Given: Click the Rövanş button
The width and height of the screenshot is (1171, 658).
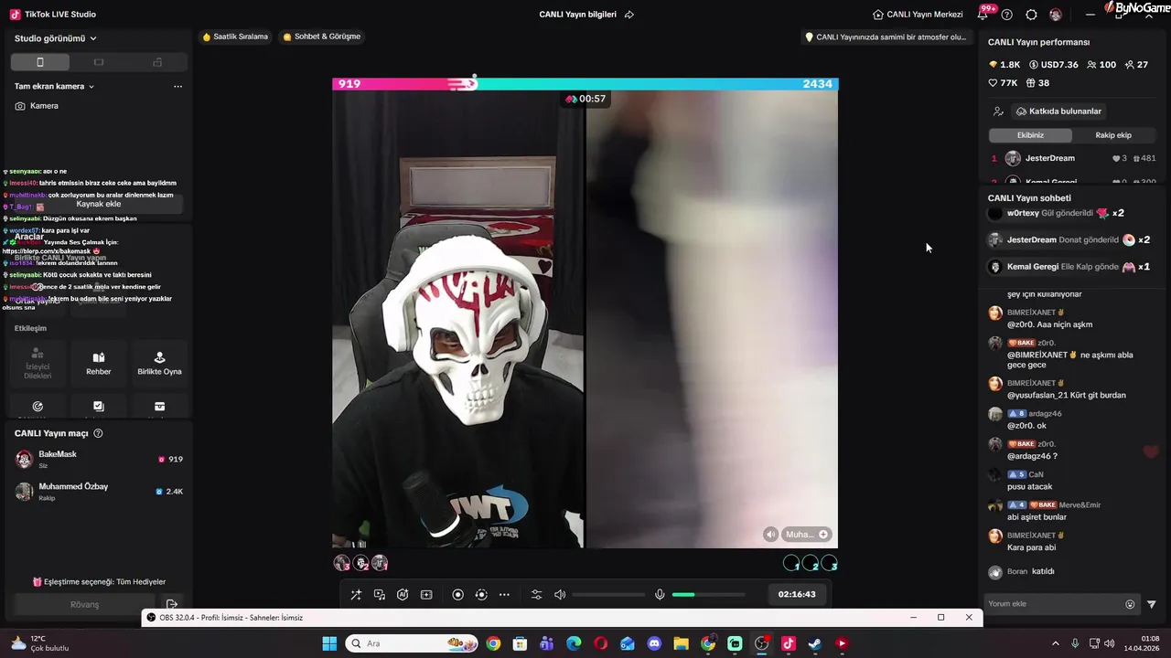Looking at the screenshot, I should click(85, 604).
